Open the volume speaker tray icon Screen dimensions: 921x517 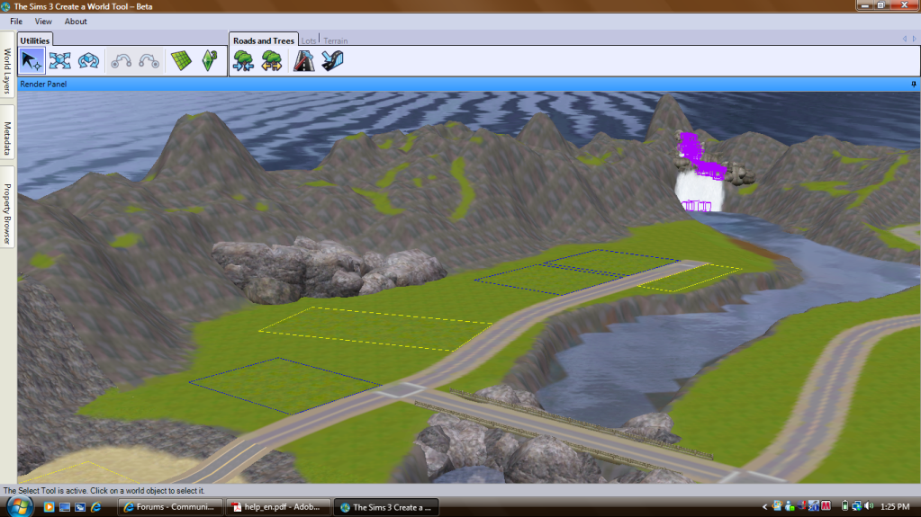click(x=869, y=506)
